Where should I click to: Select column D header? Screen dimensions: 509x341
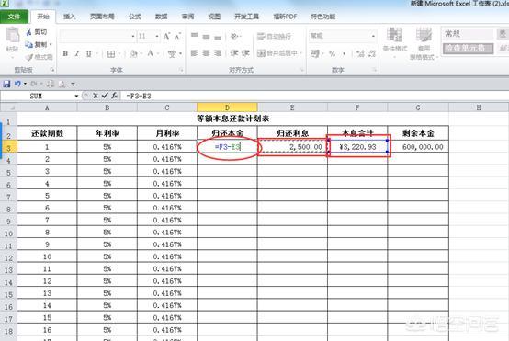(x=227, y=108)
